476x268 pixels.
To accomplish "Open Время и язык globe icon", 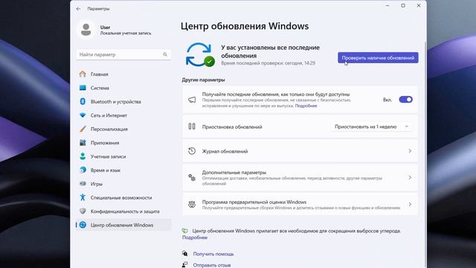I will tap(83, 170).
